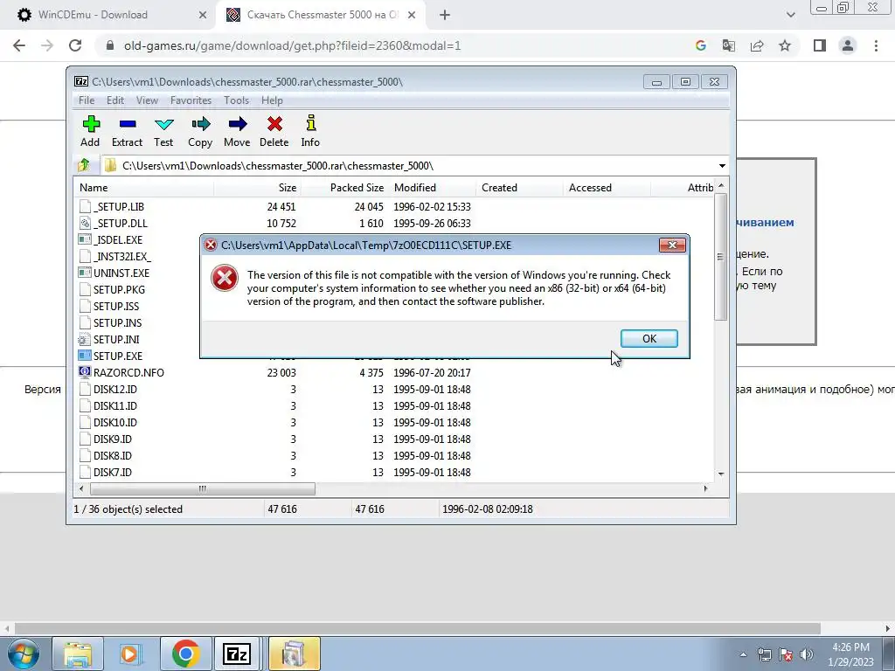The height and width of the screenshot is (671, 895).
Task: Click the Add toolbar icon in 7-Zip
Action: tap(90, 132)
